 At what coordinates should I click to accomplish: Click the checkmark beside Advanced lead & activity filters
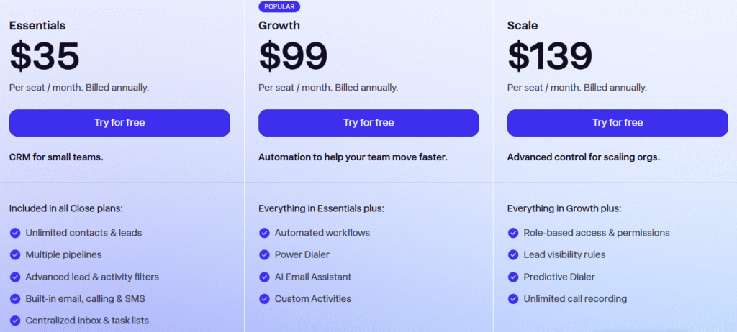(x=15, y=277)
